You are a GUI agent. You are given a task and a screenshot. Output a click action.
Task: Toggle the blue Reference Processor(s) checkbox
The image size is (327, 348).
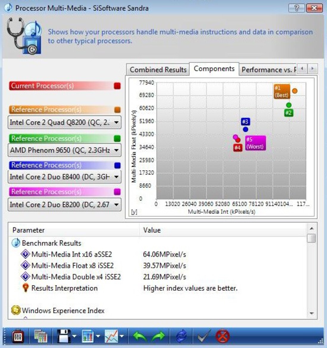coord(117,165)
